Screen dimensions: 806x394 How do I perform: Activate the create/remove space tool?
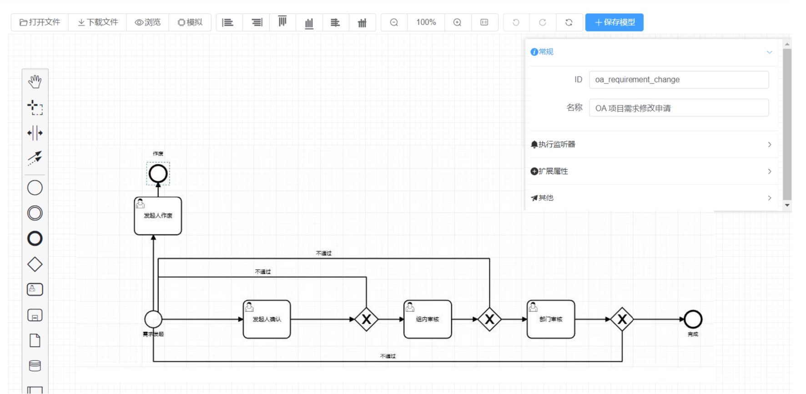[x=35, y=133]
